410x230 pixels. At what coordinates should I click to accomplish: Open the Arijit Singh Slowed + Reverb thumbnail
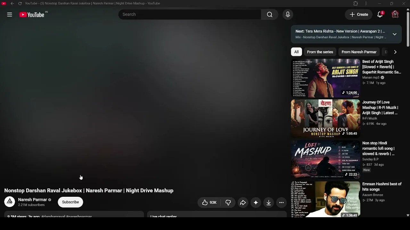click(325, 78)
